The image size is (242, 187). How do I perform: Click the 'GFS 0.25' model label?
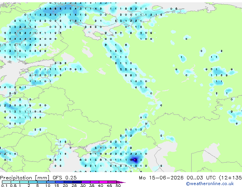point(65,178)
